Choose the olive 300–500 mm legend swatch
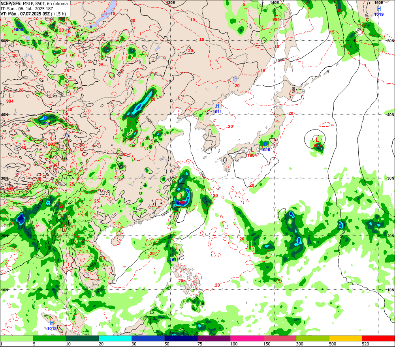 [312, 338]
